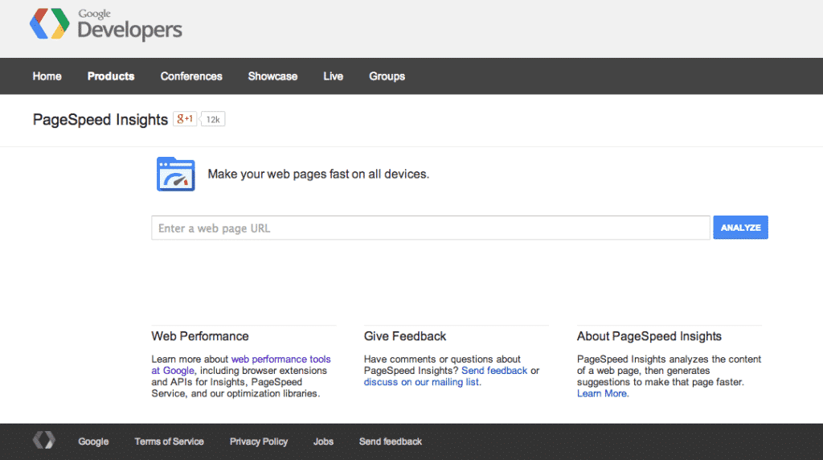The width and height of the screenshot is (823, 460).
Task: Click the PageSpeed Insights page title
Action: 100,120
